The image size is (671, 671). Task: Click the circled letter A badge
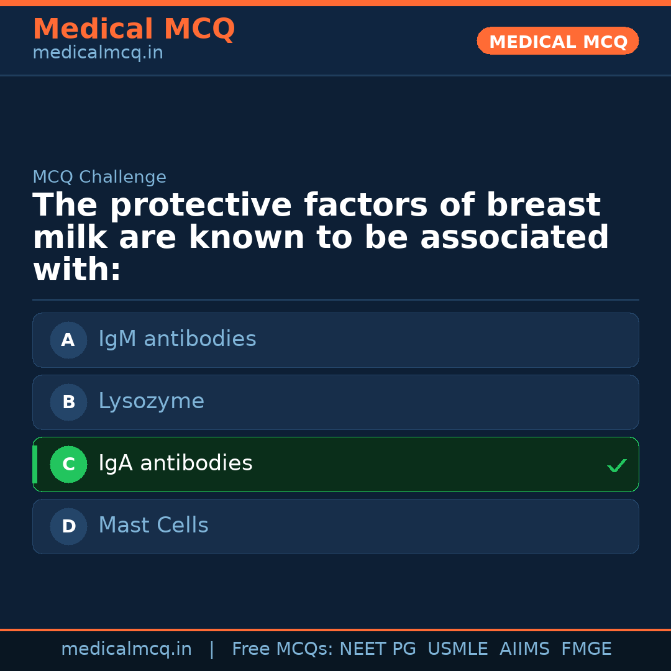(68, 340)
